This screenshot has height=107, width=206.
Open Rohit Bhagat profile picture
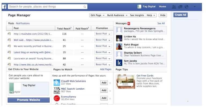(119, 46)
